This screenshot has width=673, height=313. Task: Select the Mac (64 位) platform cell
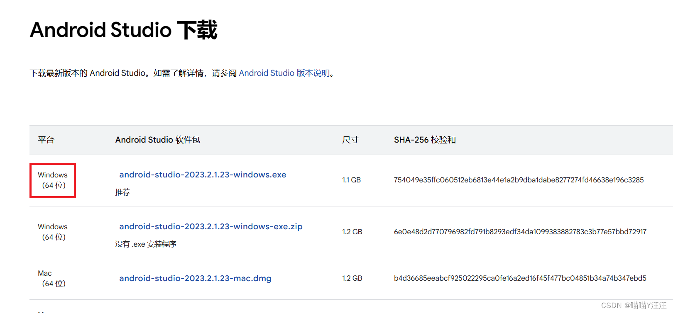click(51, 278)
